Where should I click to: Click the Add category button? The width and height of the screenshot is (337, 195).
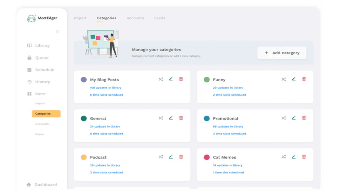click(282, 53)
